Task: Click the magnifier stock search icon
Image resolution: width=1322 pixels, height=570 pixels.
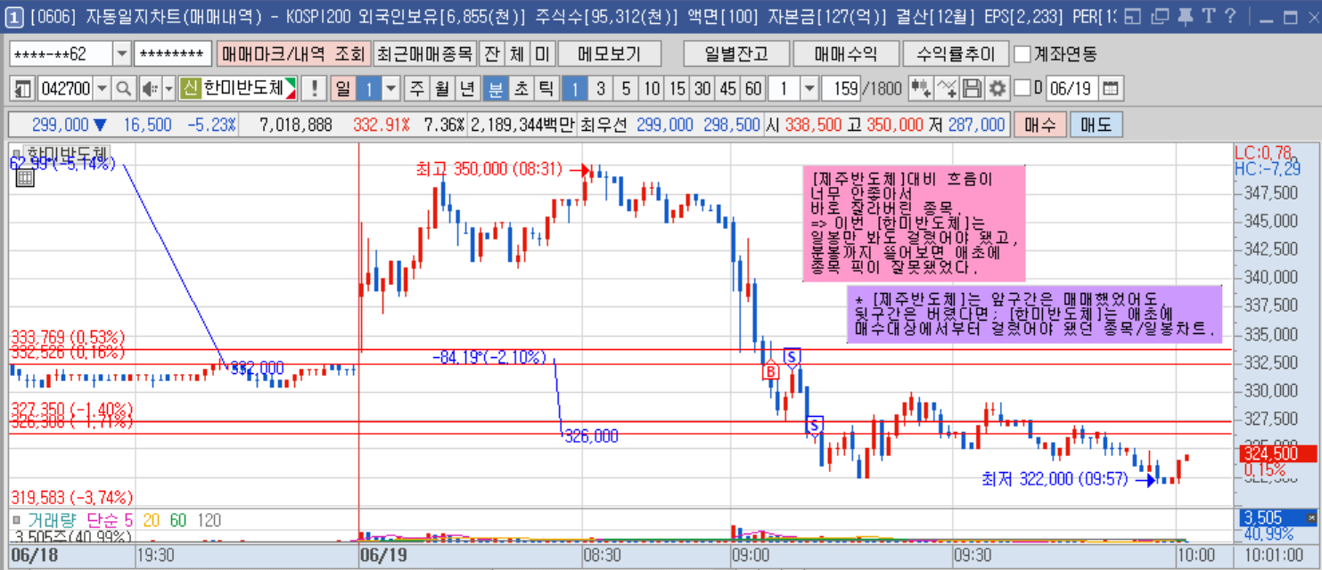Action: tap(123, 88)
